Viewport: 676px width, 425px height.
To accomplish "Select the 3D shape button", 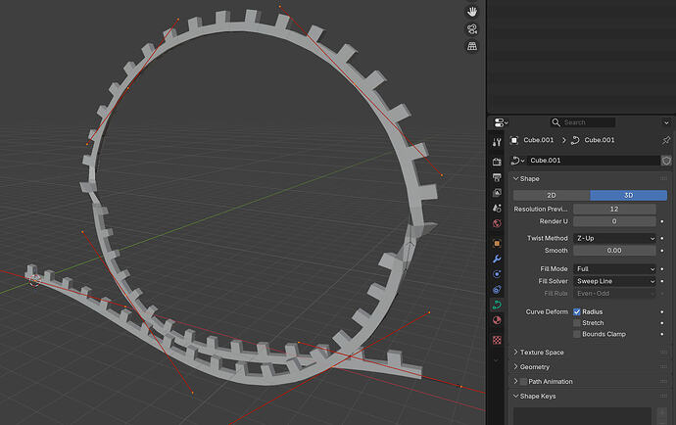I will click(x=628, y=195).
